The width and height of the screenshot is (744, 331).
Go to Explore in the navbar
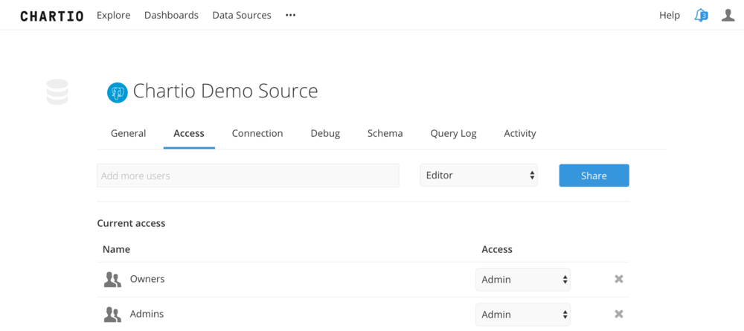click(x=113, y=15)
